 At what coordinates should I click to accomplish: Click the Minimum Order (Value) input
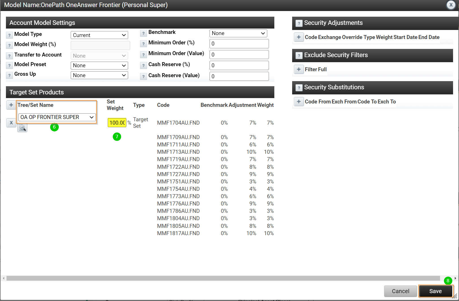(x=239, y=55)
